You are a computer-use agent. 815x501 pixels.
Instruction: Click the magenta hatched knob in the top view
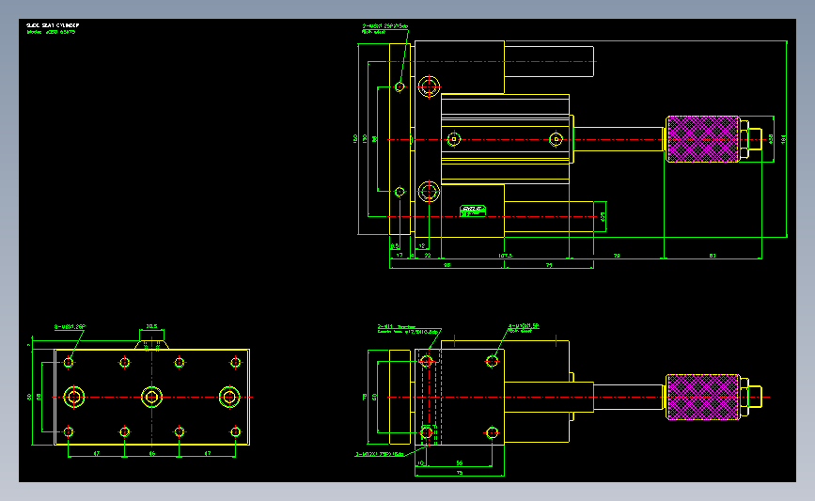pyautogui.click(x=703, y=139)
